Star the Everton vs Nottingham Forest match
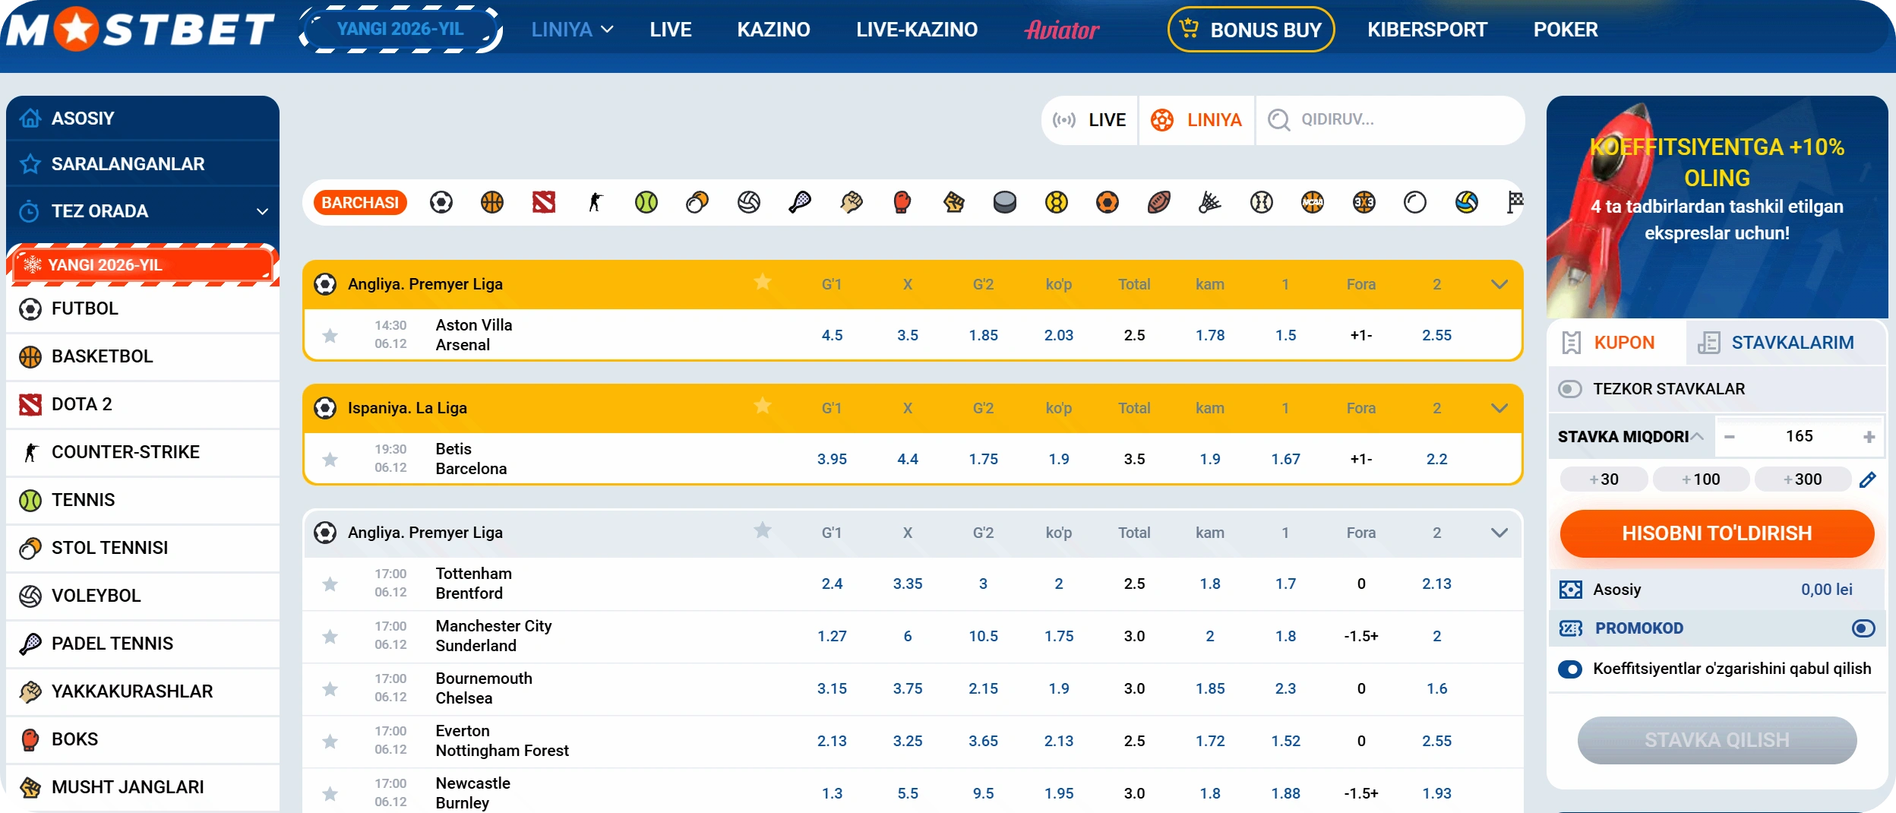The width and height of the screenshot is (1896, 813). [x=330, y=741]
